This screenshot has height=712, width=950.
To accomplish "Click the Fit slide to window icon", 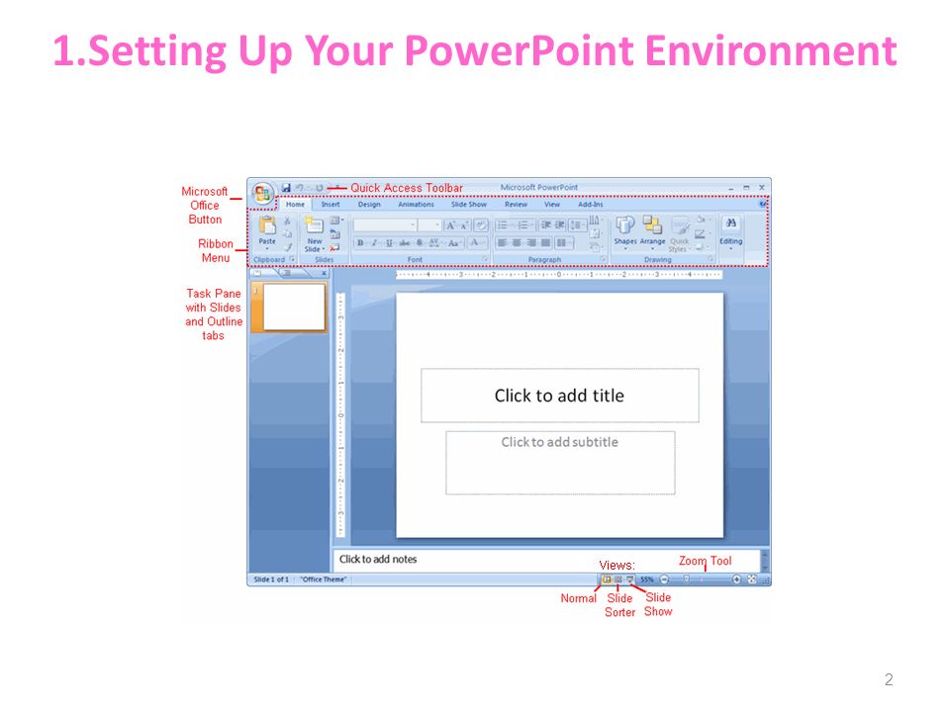I will pos(752,579).
